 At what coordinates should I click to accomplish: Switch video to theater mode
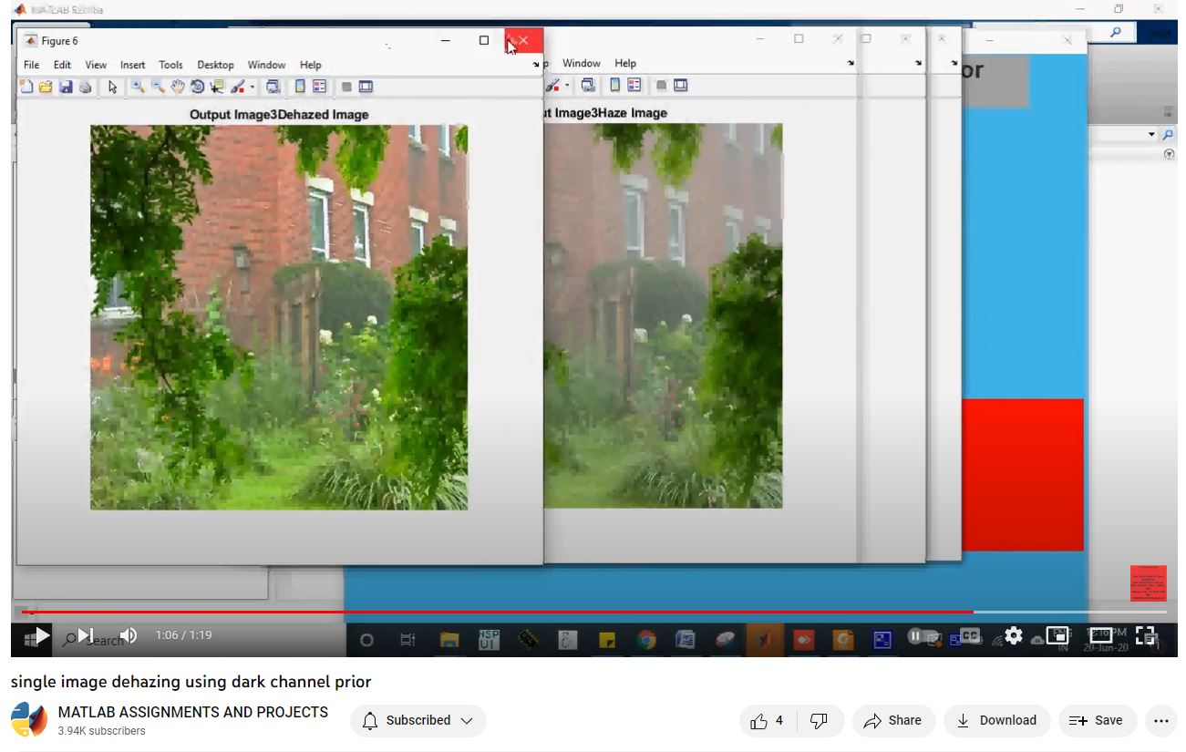point(1101,635)
